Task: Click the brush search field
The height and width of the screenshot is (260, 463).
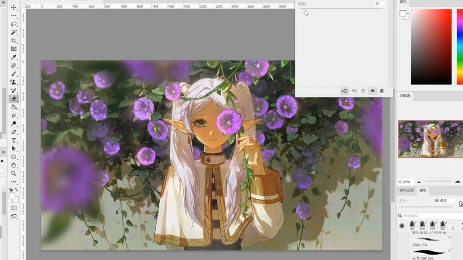Action: [x=433, y=216]
